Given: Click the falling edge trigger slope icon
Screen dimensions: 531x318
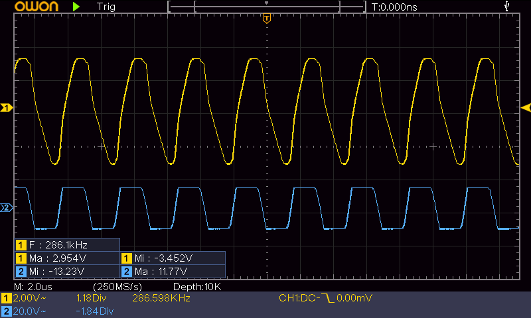Looking at the screenshot, I should (327, 298).
